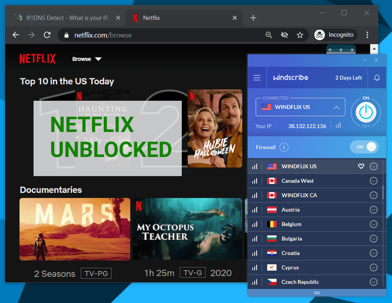Click the Bulgaria flag icon
Viewport: 392px width, 303px height.
point(272,239)
